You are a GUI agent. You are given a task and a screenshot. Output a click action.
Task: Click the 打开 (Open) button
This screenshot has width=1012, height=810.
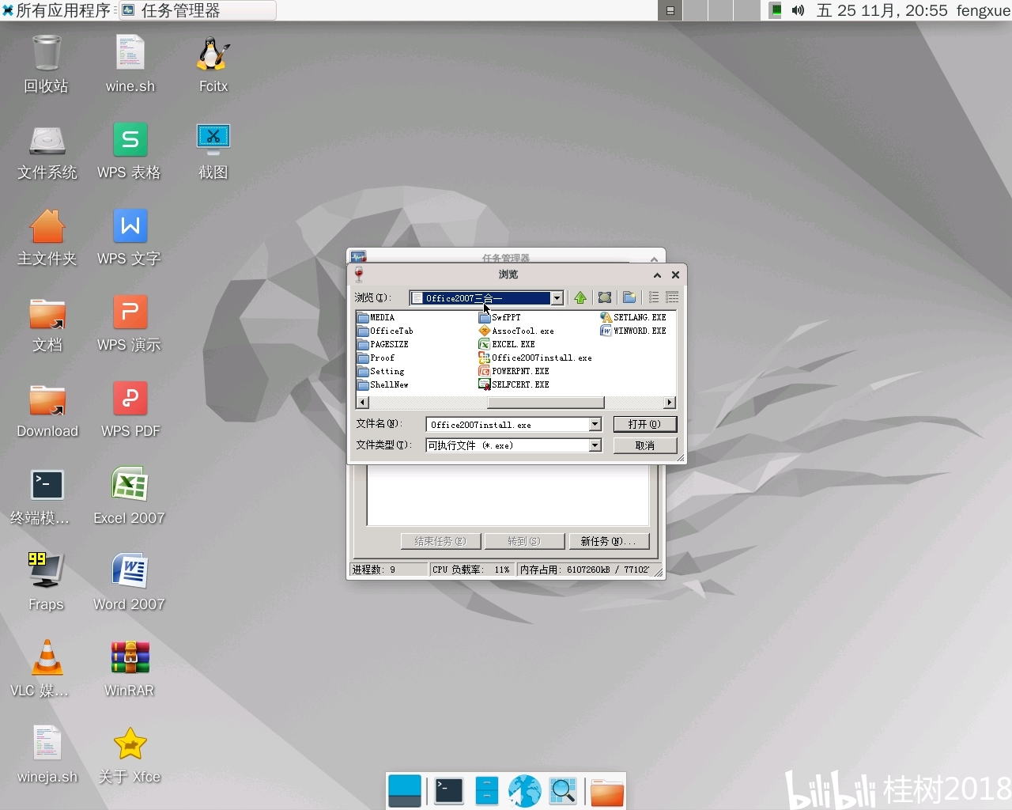pos(645,425)
